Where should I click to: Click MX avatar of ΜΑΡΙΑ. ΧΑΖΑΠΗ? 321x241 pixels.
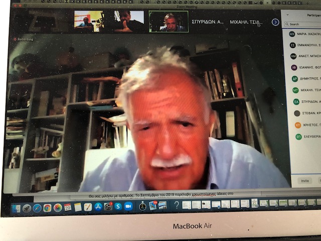pyautogui.click(x=292, y=34)
